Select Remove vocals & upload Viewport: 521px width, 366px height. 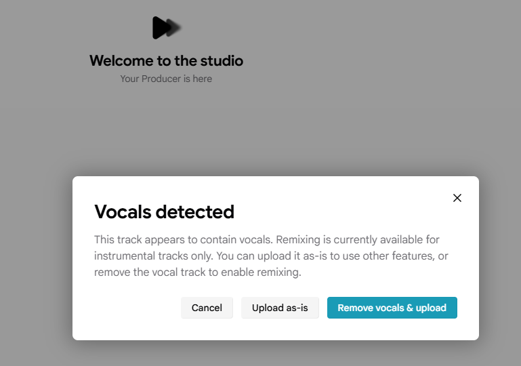tap(392, 308)
